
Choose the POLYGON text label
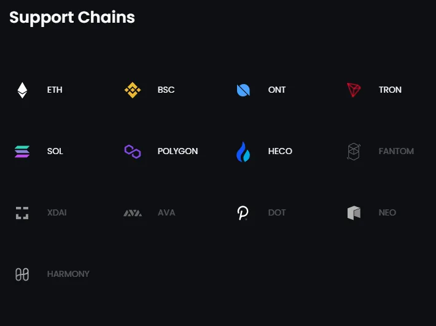click(177, 151)
